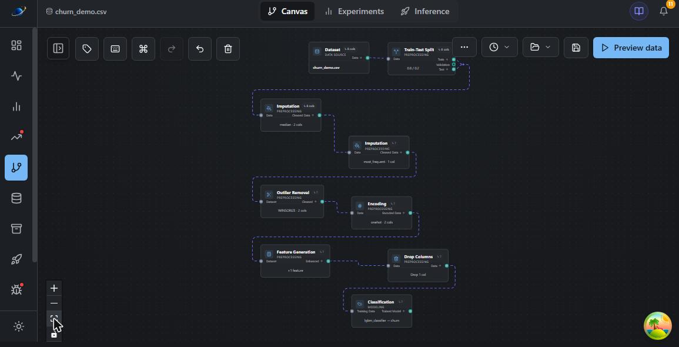This screenshot has height=347, width=679.
Task: Expand the folder open dropdown
Action: pos(540,47)
